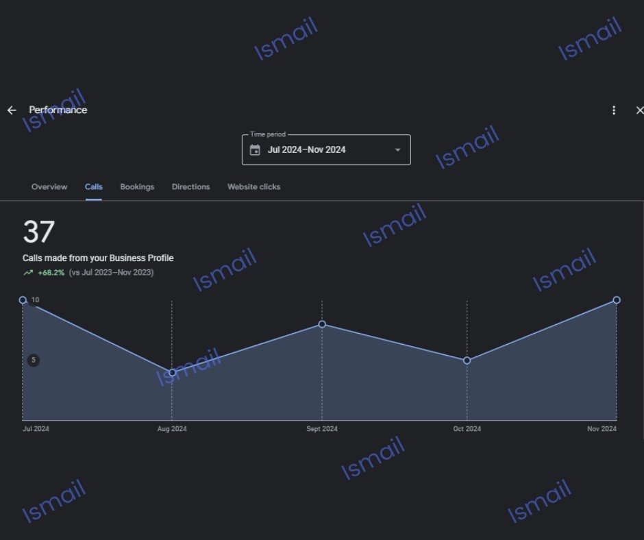Click the +68.2% change percentage

coord(51,273)
